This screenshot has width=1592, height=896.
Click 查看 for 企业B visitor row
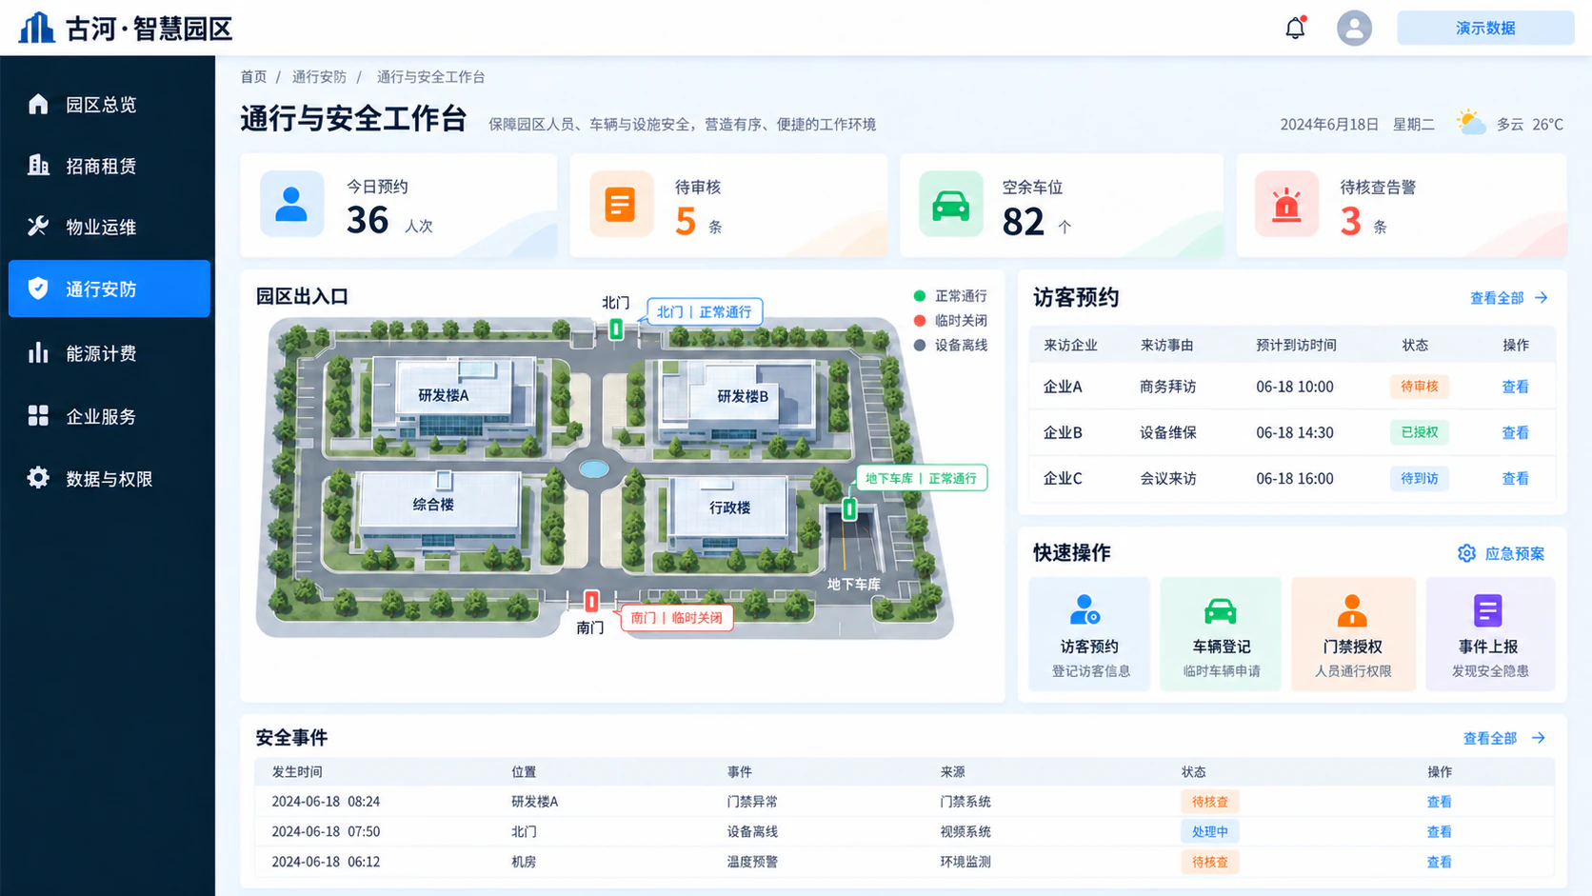click(x=1515, y=432)
